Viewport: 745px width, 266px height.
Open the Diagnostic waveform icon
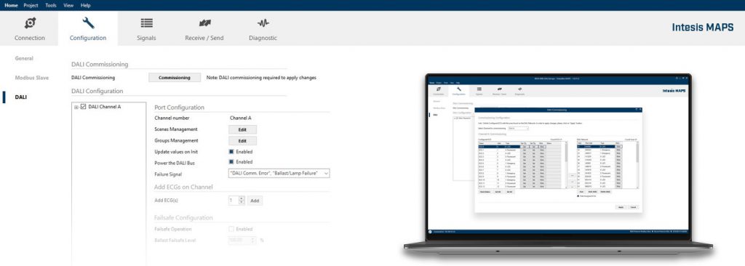[x=263, y=23]
